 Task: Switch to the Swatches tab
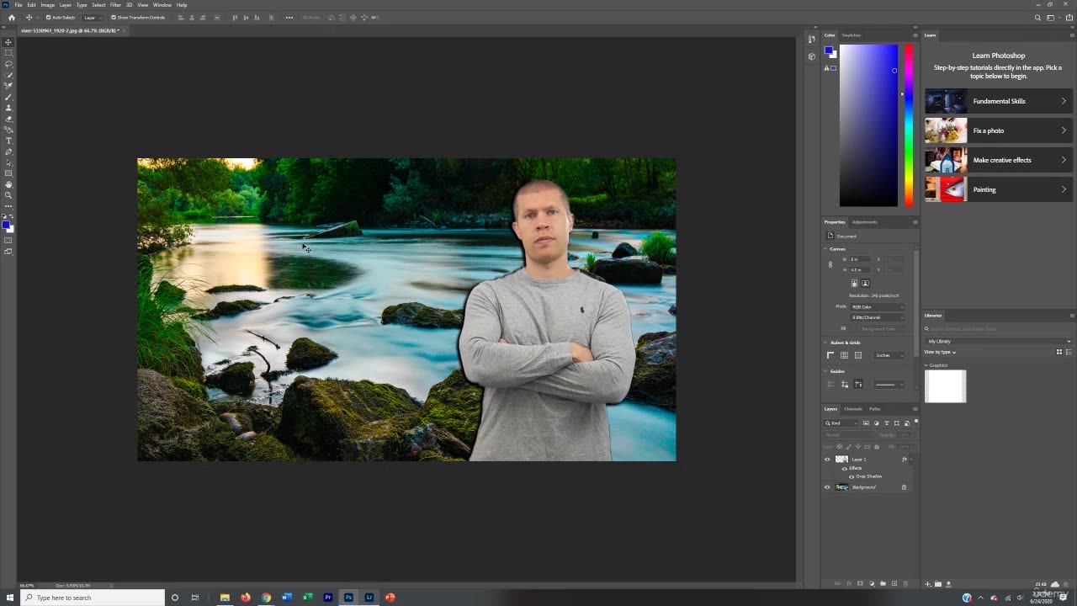click(x=852, y=35)
